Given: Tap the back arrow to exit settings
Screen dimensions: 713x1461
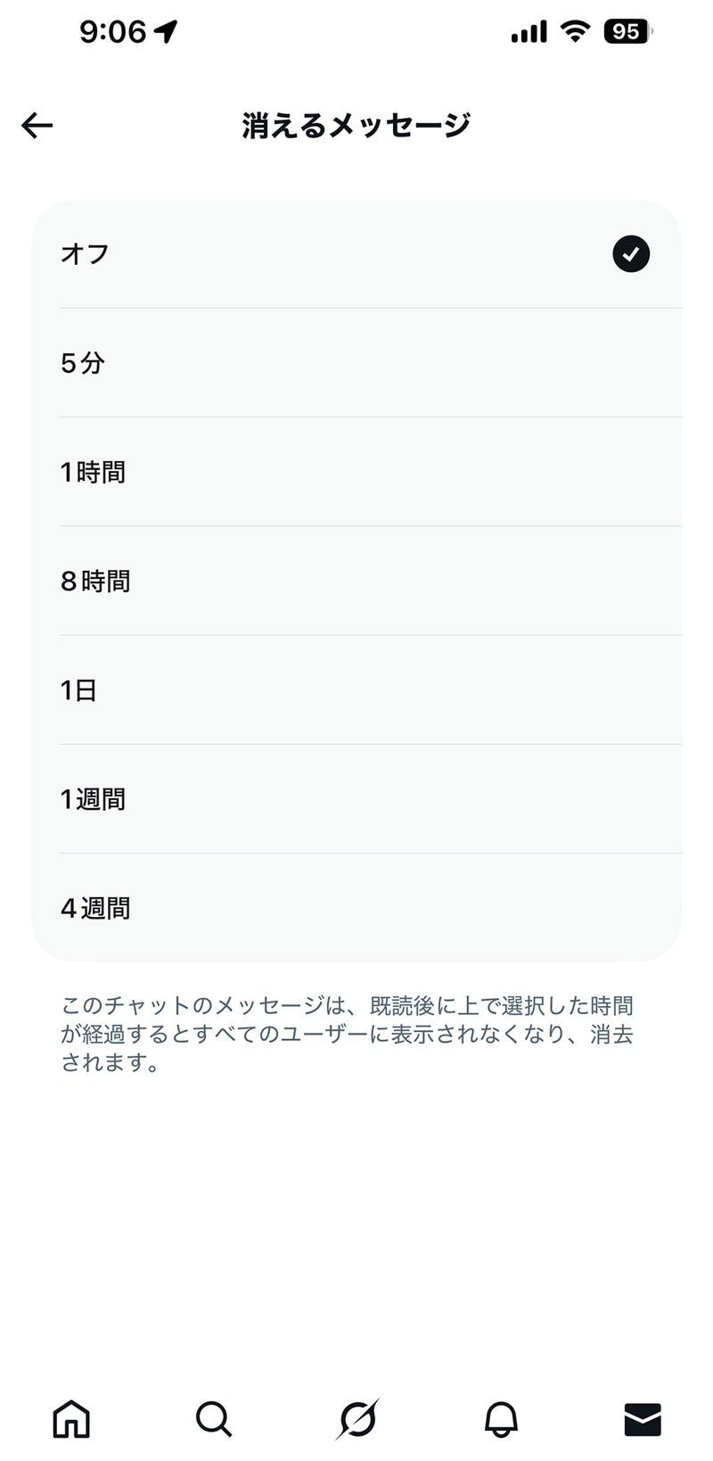Looking at the screenshot, I should click(36, 125).
